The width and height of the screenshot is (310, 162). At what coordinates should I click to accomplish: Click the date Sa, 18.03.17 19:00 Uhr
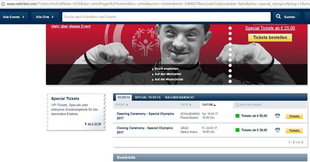tap(210, 116)
